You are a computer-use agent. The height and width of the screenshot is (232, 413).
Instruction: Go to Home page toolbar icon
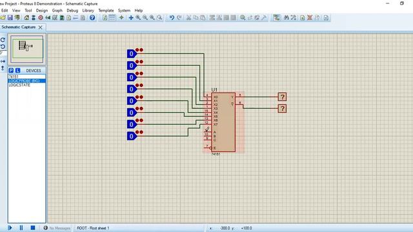click(x=26, y=17)
